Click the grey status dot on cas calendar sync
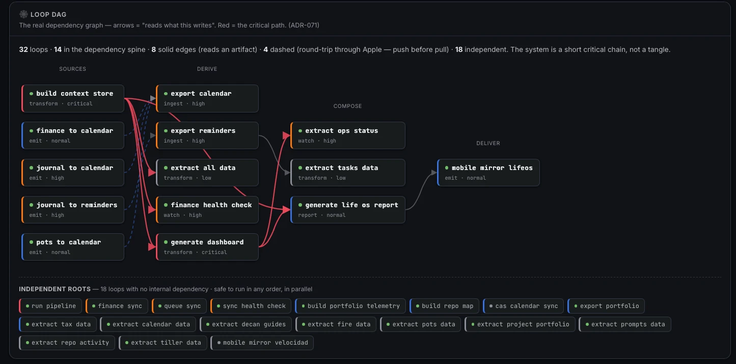The width and height of the screenshot is (736, 364). [x=491, y=306]
